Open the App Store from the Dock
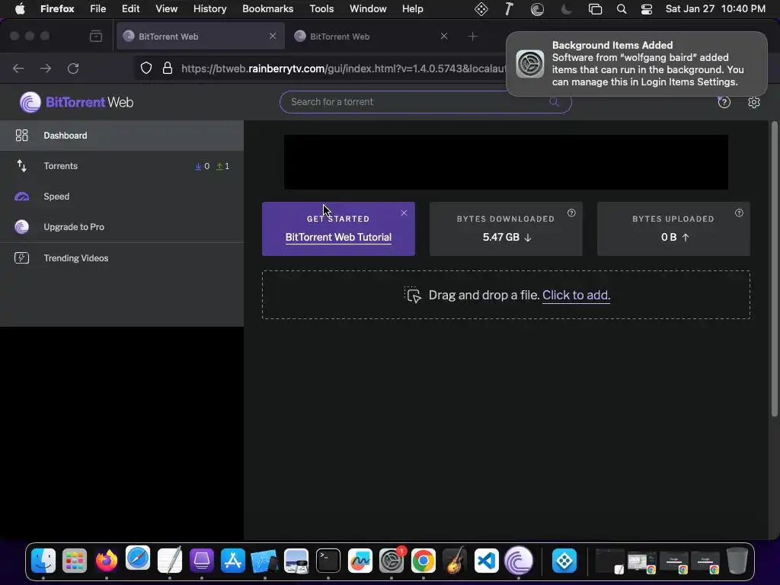780x585 pixels. (x=233, y=561)
